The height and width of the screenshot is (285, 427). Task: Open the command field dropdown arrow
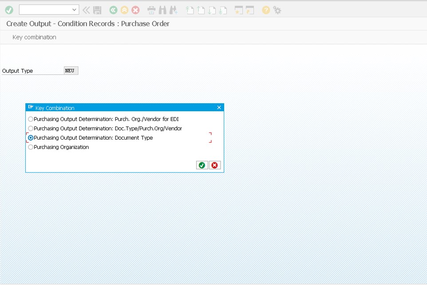click(74, 10)
